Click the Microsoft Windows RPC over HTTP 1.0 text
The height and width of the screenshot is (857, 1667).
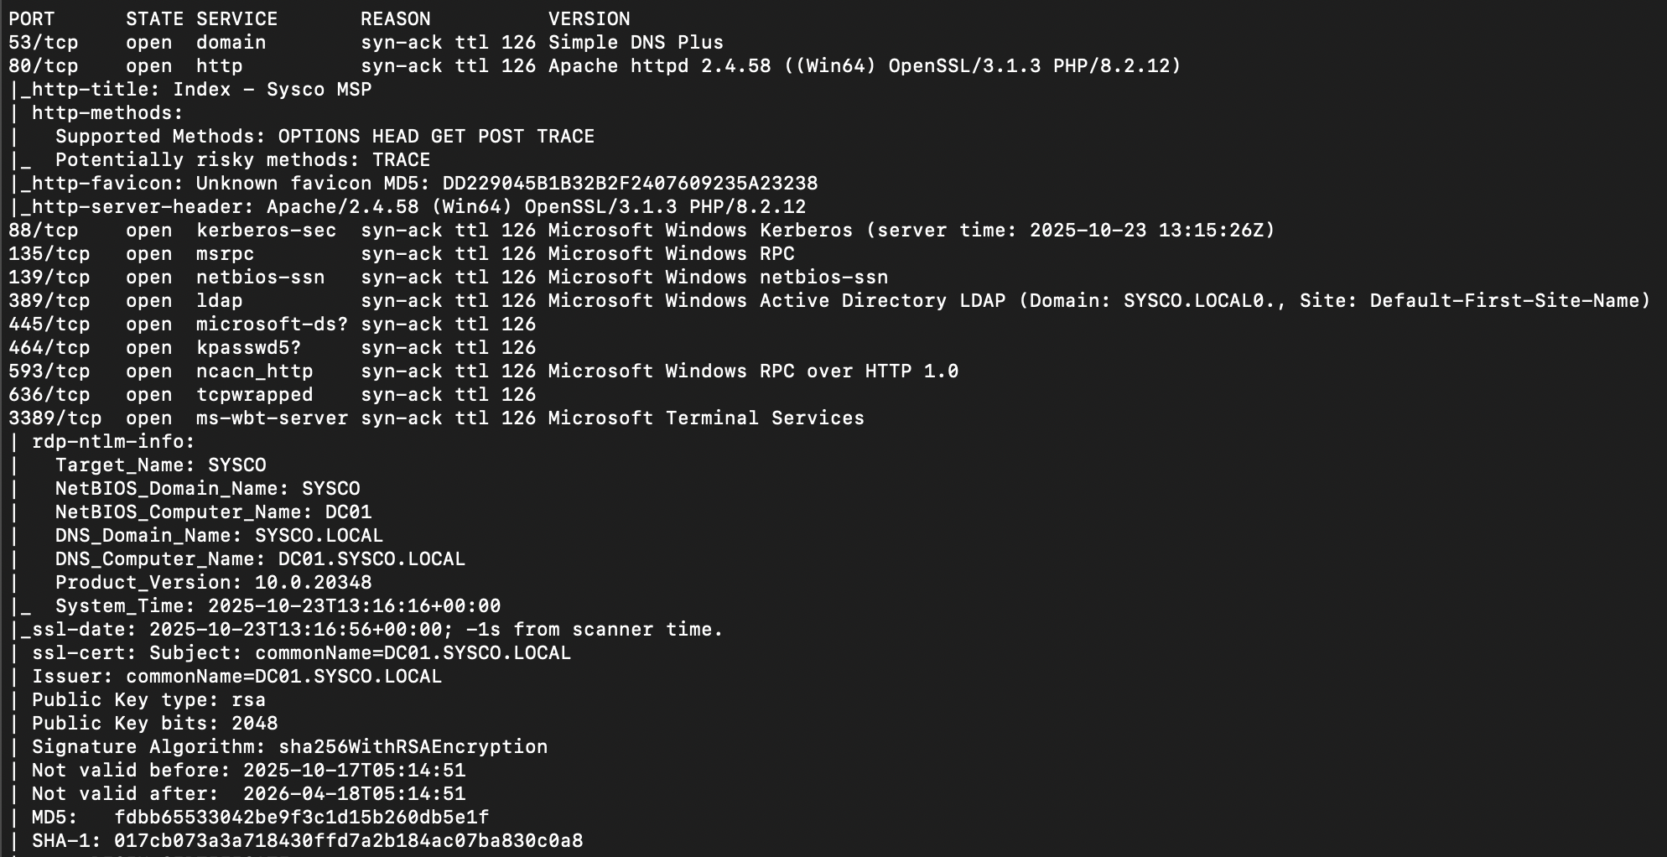(753, 371)
